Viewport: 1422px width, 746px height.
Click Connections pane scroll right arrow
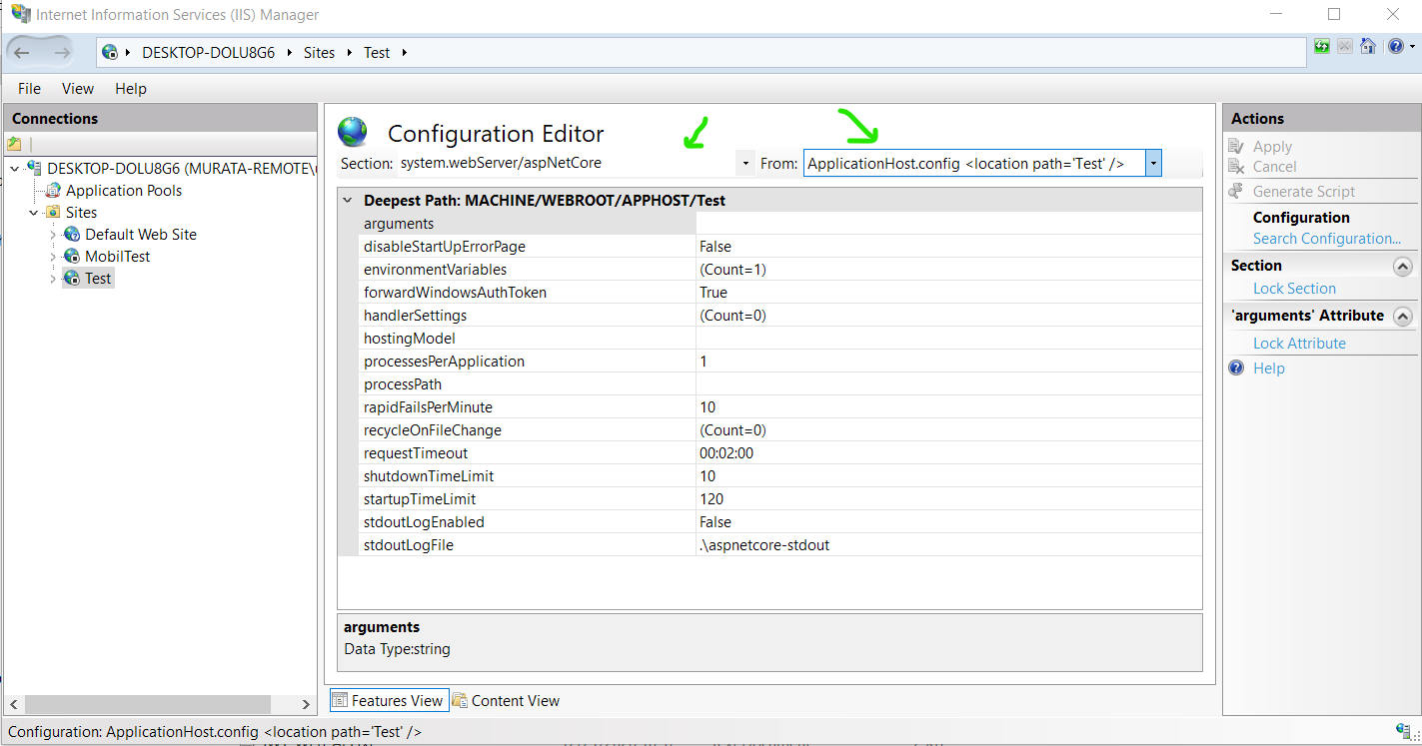click(x=307, y=704)
